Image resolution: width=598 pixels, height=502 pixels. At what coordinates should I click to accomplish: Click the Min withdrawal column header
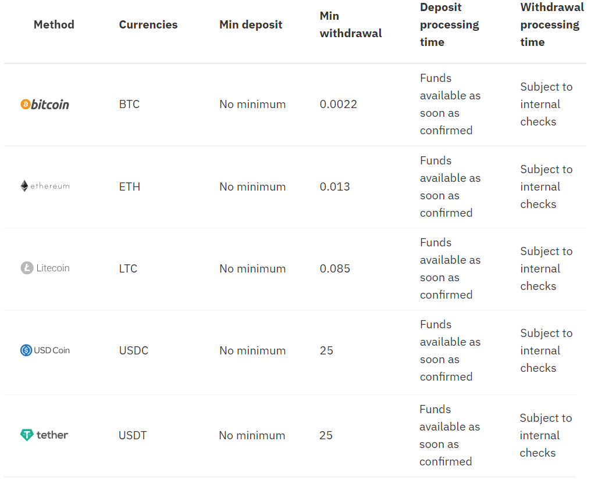pos(351,24)
